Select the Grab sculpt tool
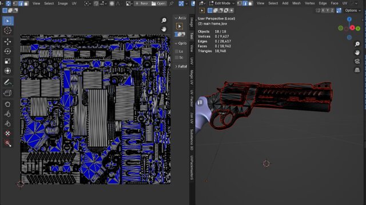Screen dimensions: 366x205 [x=7, y=104]
